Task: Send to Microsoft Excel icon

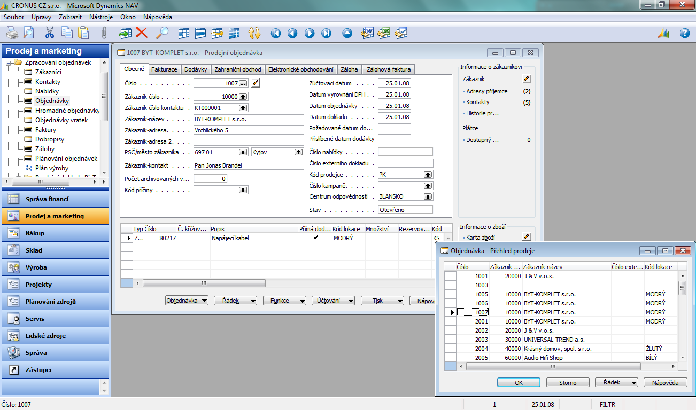Action: (x=384, y=33)
